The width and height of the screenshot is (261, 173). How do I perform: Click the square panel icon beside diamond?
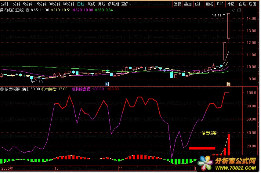click(238, 10)
